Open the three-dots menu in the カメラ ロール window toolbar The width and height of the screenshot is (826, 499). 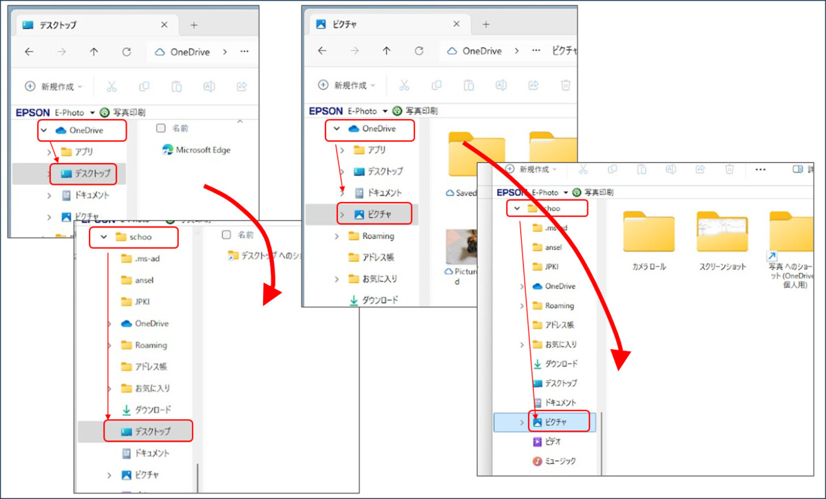[761, 169]
